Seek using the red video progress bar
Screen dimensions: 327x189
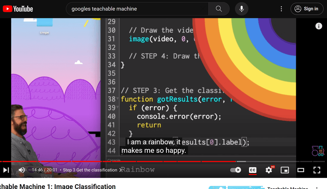pyautogui.click(x=118, y=161)
